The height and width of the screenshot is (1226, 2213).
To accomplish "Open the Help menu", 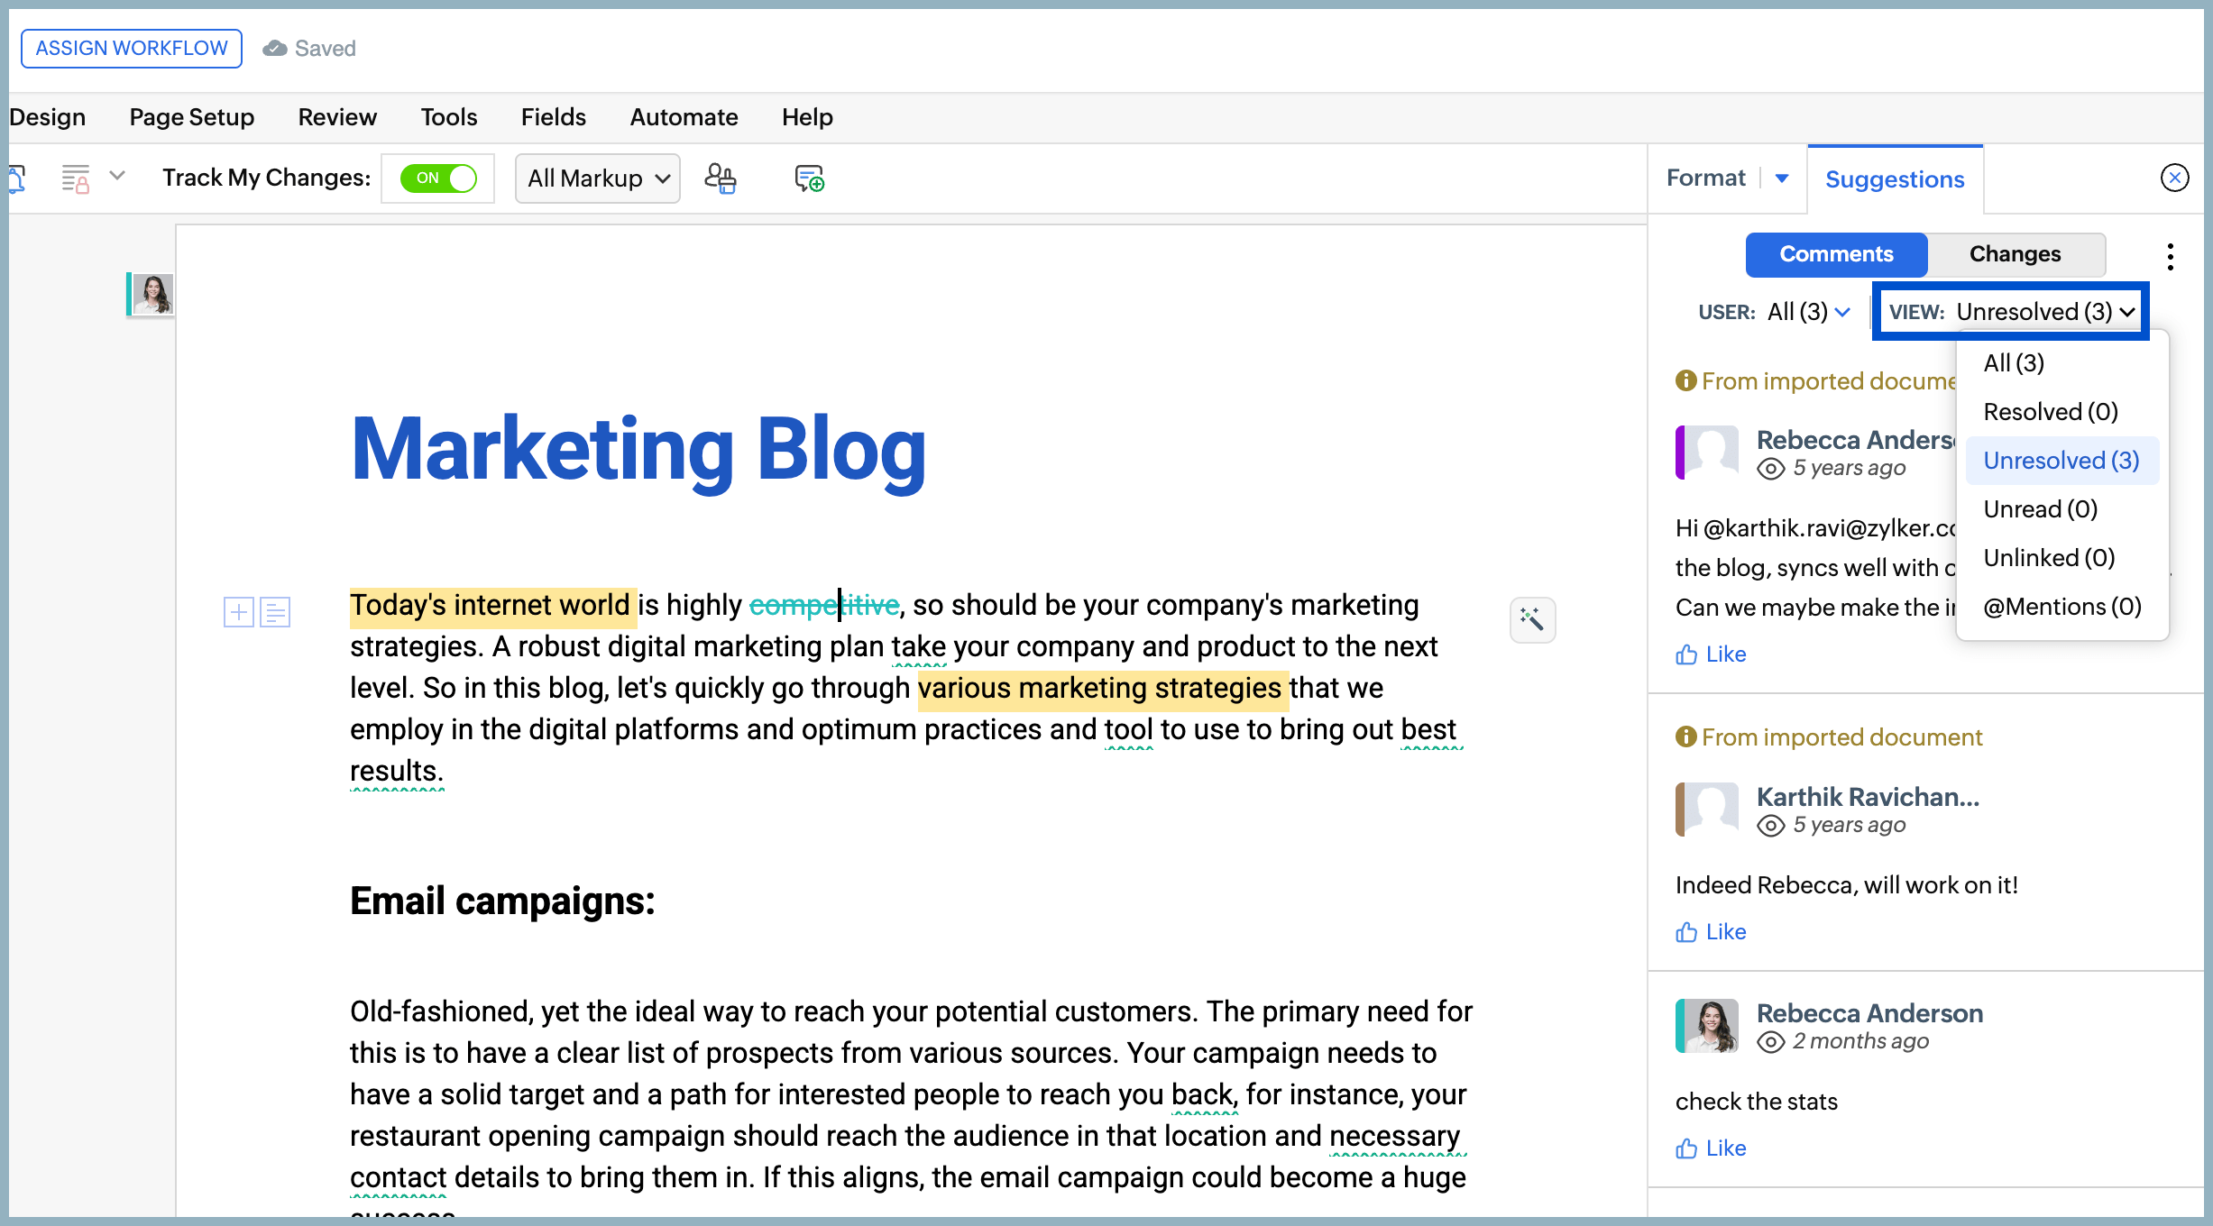I will tap(807, 117).
